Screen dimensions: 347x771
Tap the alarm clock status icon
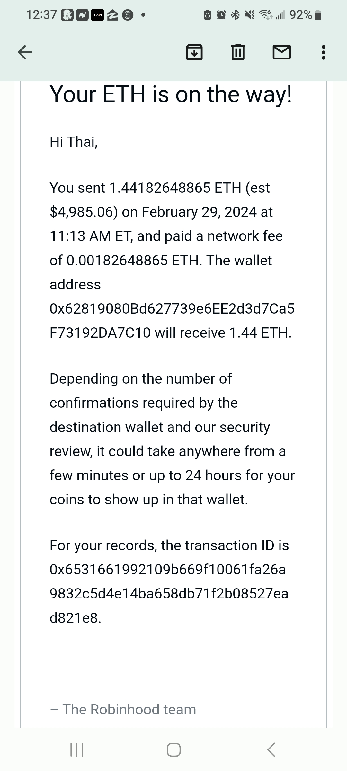point(221,15)
